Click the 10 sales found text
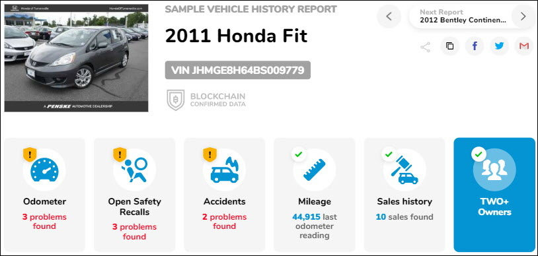The width and height of the screenshot is (538, 256). pos(404,217)
